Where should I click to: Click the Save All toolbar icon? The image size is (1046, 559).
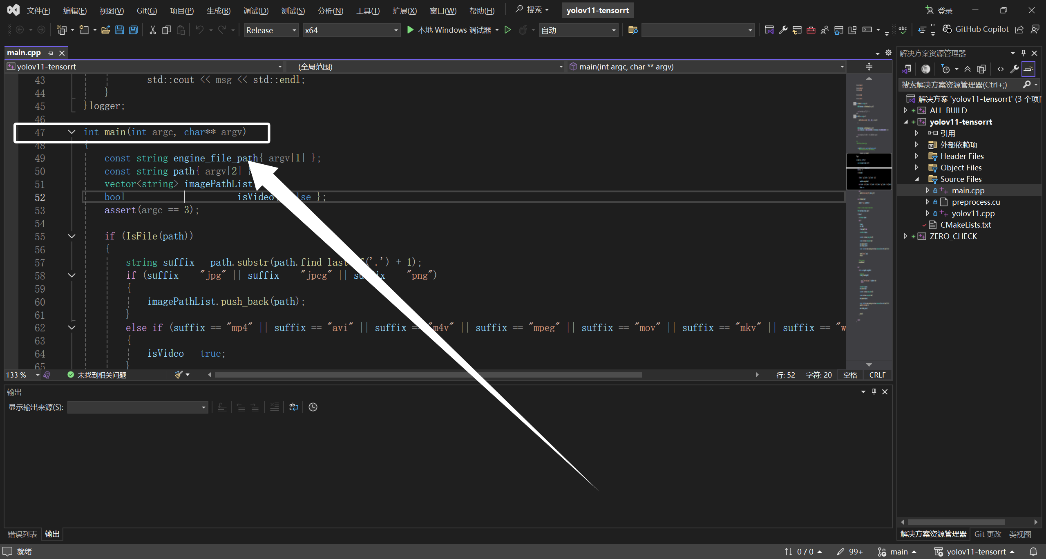pyautogui.click(x=134, y=30)
